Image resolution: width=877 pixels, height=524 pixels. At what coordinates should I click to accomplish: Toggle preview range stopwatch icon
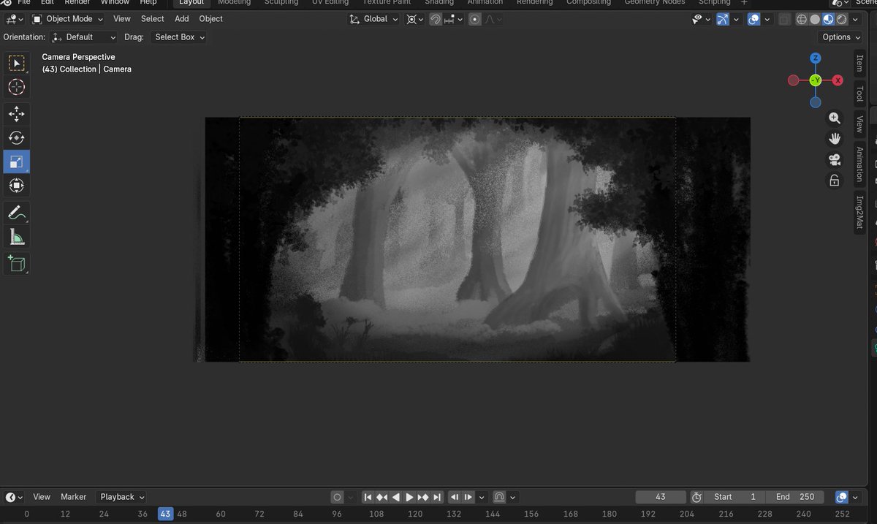pos(696,497)
